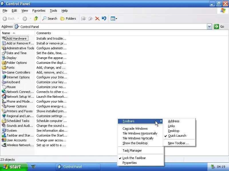The image size is (229, 171).
Task: Open the Address bar dropdown arrow
Action: (x=209, y=27)
